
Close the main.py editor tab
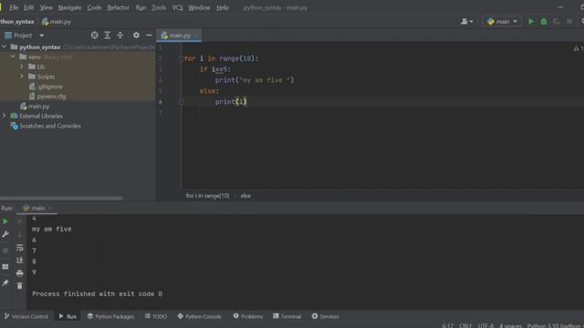pos(197,36)
